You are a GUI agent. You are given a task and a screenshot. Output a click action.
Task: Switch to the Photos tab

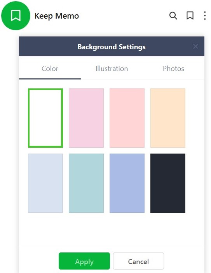click(x=173, y=69)
